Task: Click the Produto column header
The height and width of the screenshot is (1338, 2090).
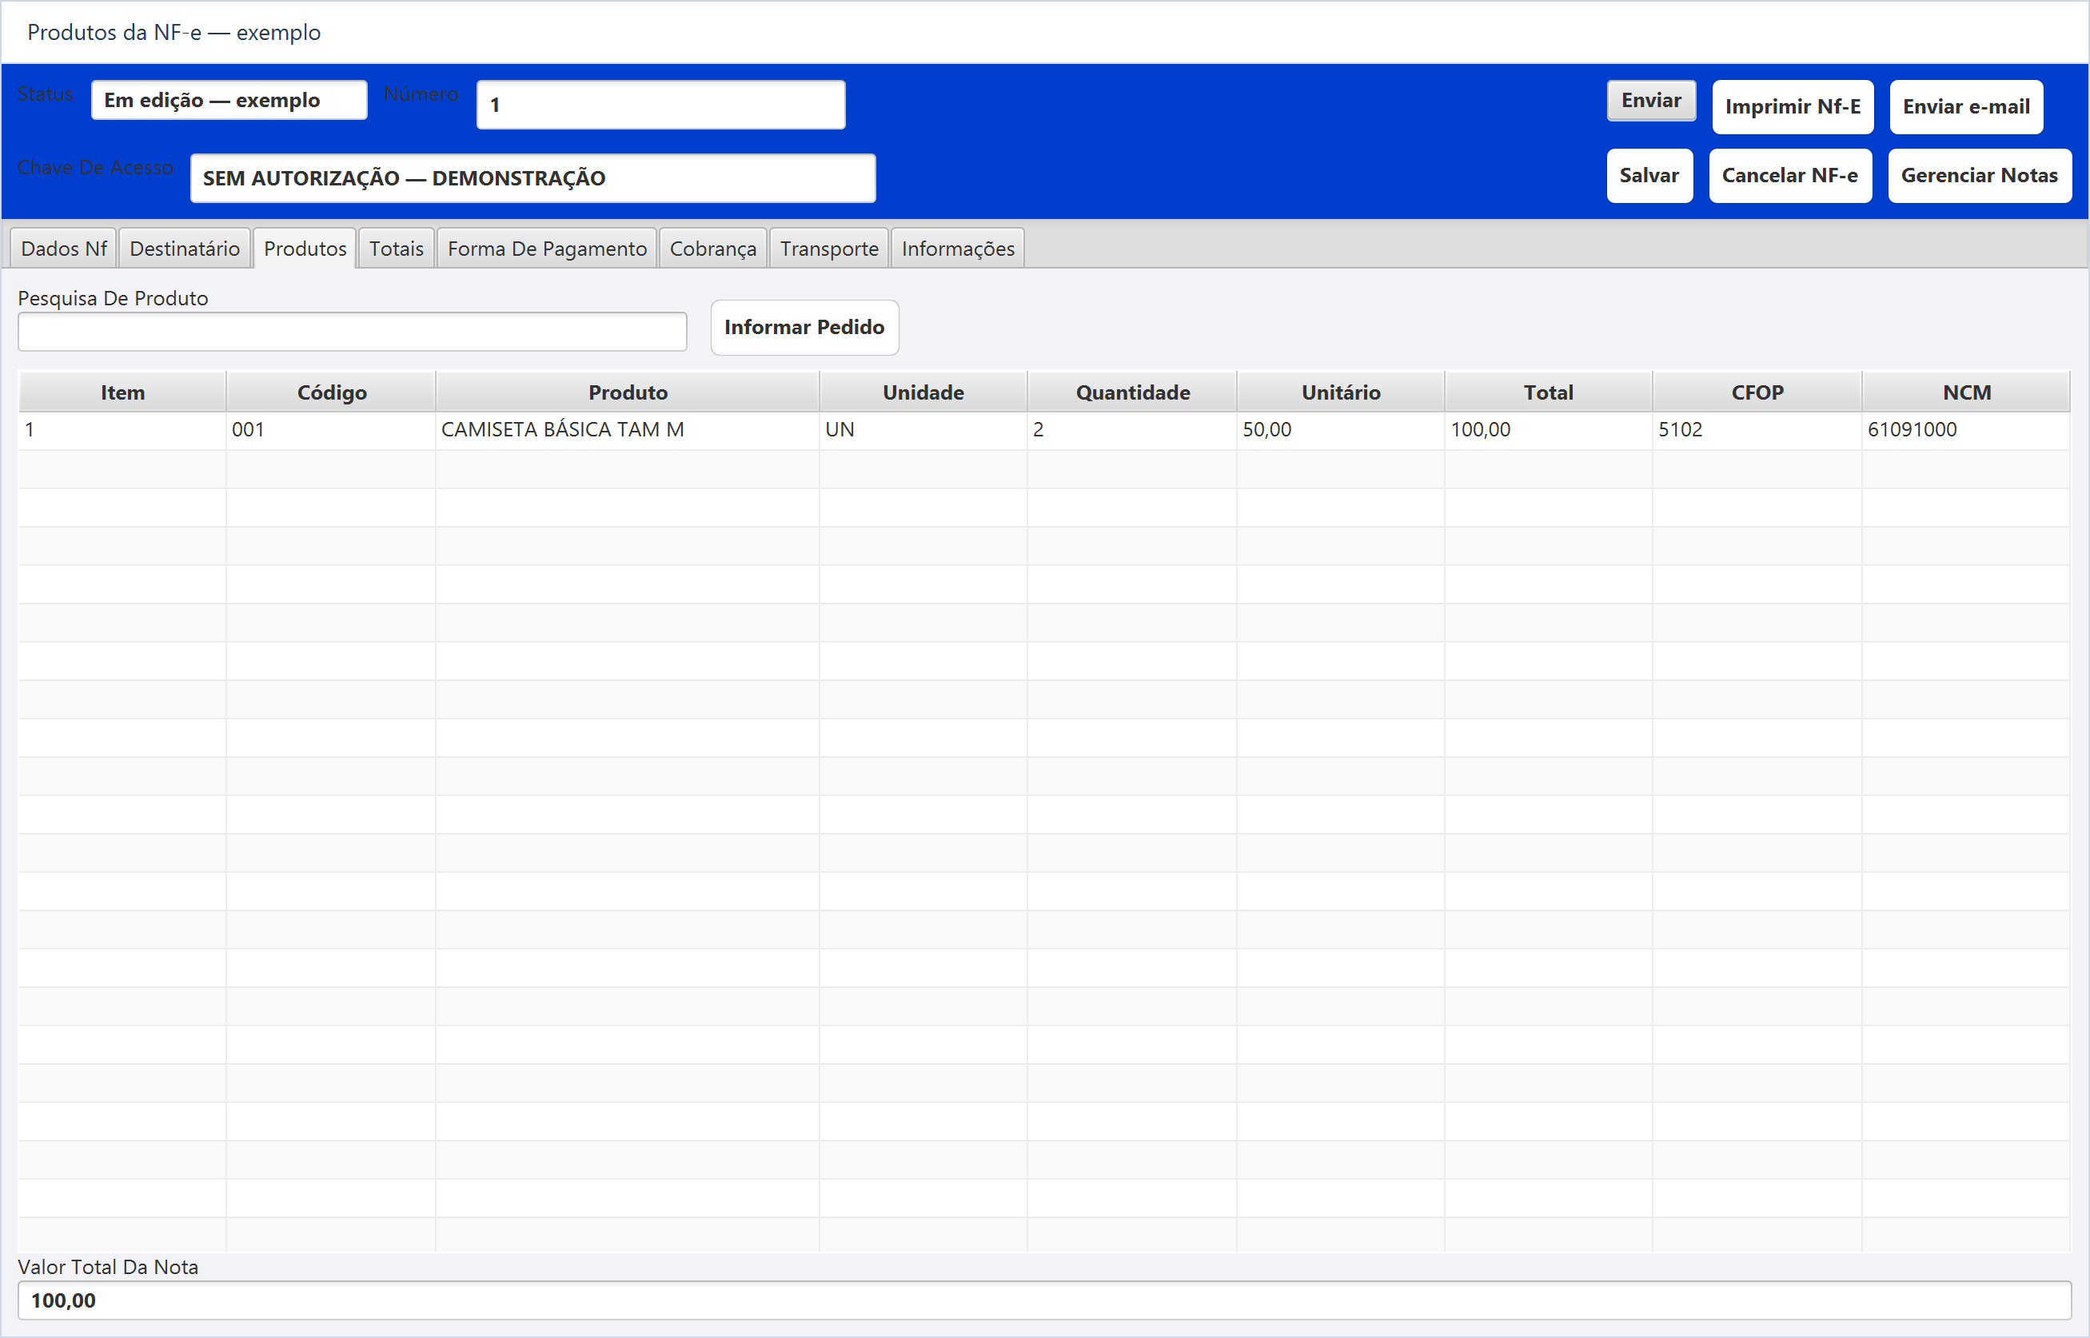Action: (628, 392)
